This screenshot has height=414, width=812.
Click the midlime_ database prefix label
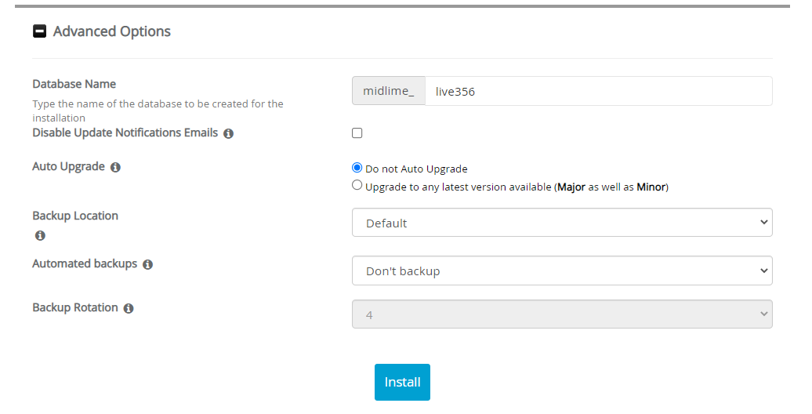389,91
